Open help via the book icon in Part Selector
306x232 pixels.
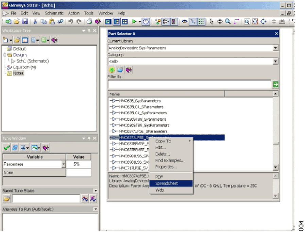click(x=129, y=70)
